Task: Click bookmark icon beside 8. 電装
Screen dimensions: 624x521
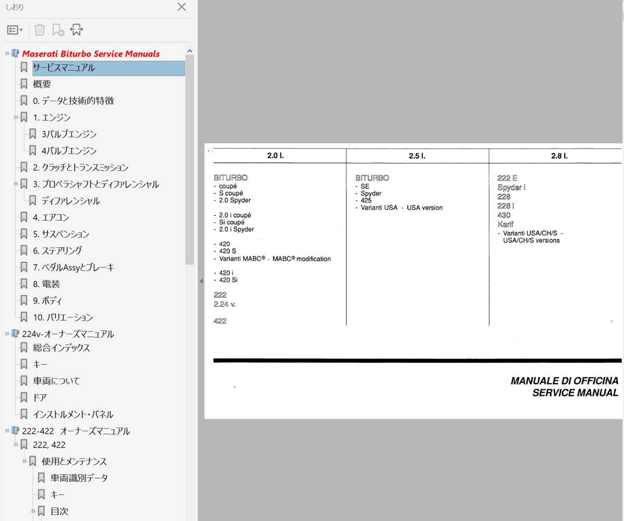Action: (24, 284)
